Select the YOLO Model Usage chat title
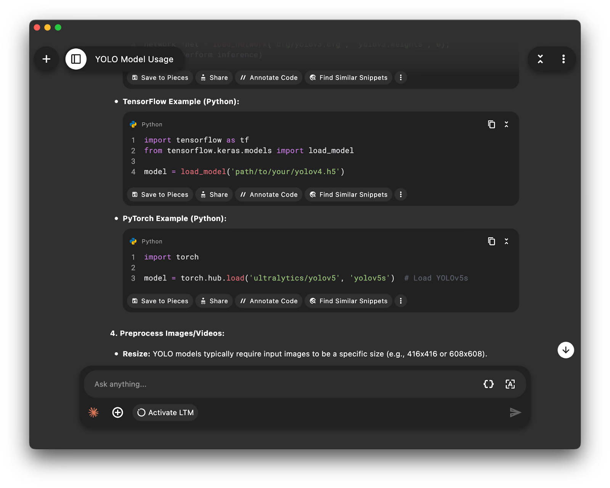 [134, 59]
